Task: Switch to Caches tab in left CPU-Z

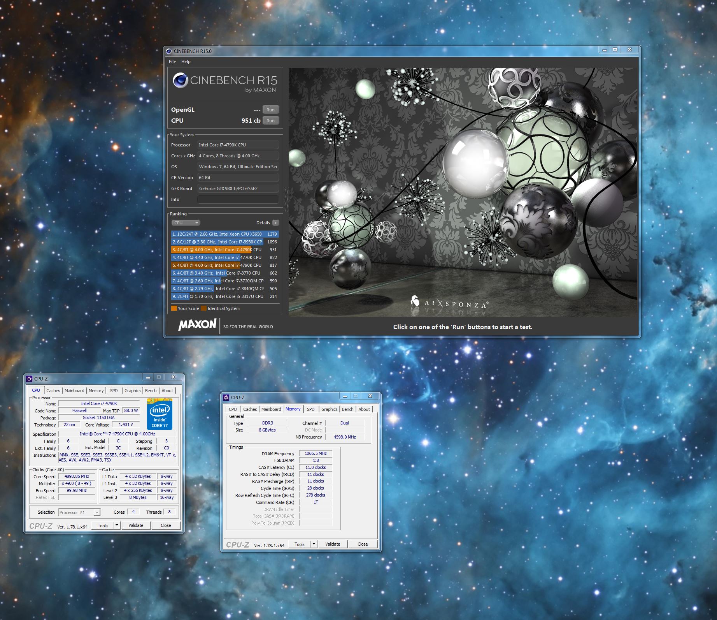Action: (53, 391)
